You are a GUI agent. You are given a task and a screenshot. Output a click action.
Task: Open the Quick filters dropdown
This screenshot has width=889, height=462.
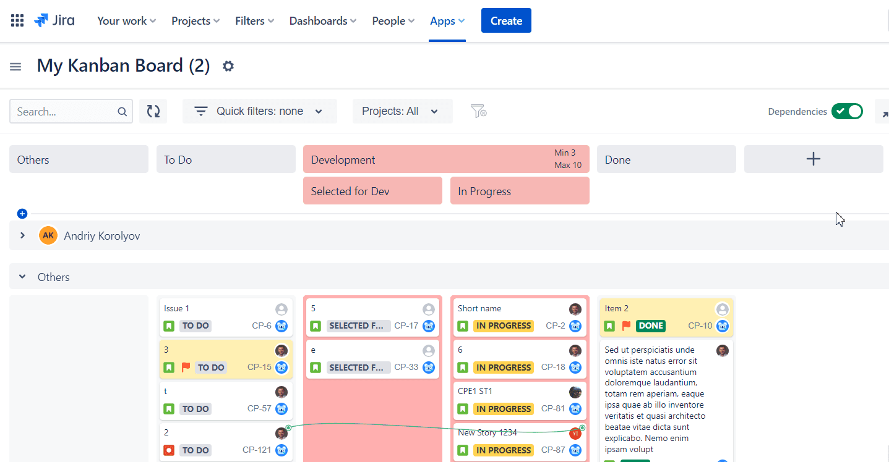(260, 111)
